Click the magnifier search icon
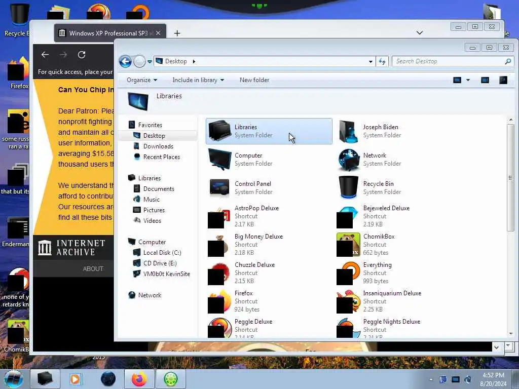 click(x=508, y=61)
